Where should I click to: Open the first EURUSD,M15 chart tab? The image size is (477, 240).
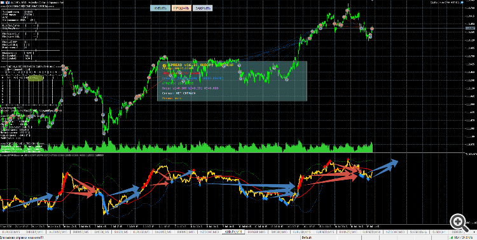(x=11, y=232)
